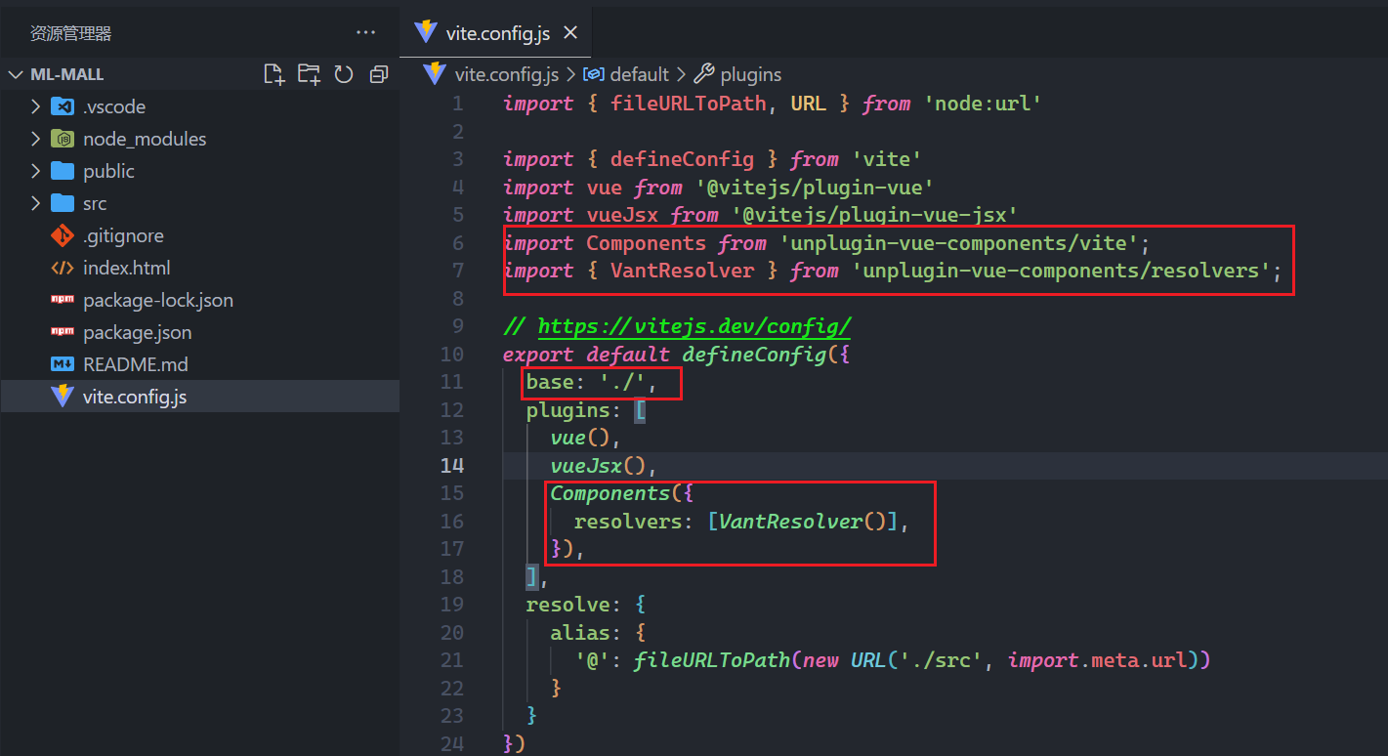This screenshot has width=1388, height=756.
Task: Click npm icon beside package-lock.json
Action: (x=63, y=300)
